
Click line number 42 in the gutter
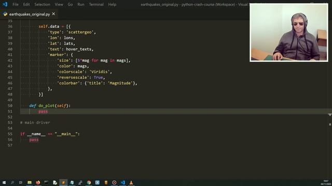point(10,60)
